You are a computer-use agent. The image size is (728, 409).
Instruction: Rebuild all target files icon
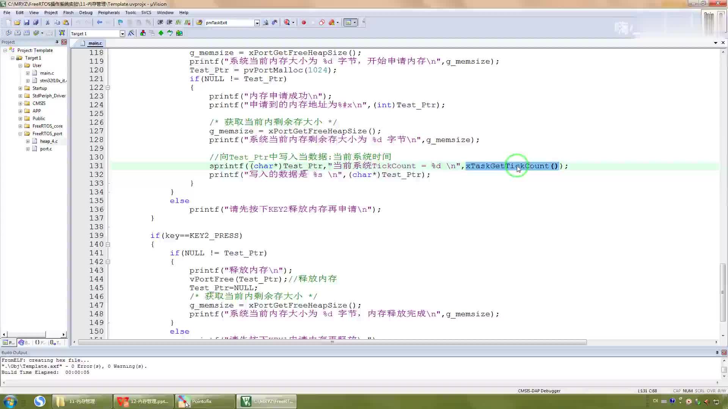pyautogui.click(x=27, y=33)
